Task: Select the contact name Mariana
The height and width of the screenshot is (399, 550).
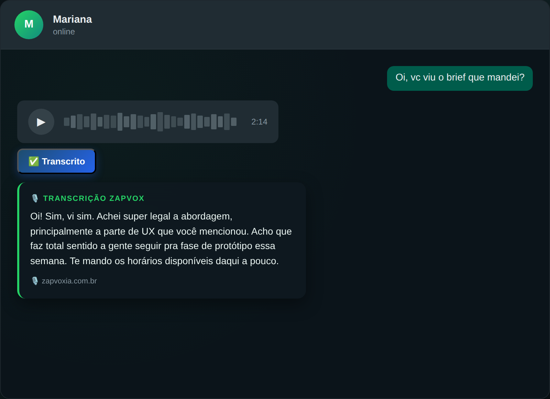Action: pyautogui.click(x=73, y=19)
